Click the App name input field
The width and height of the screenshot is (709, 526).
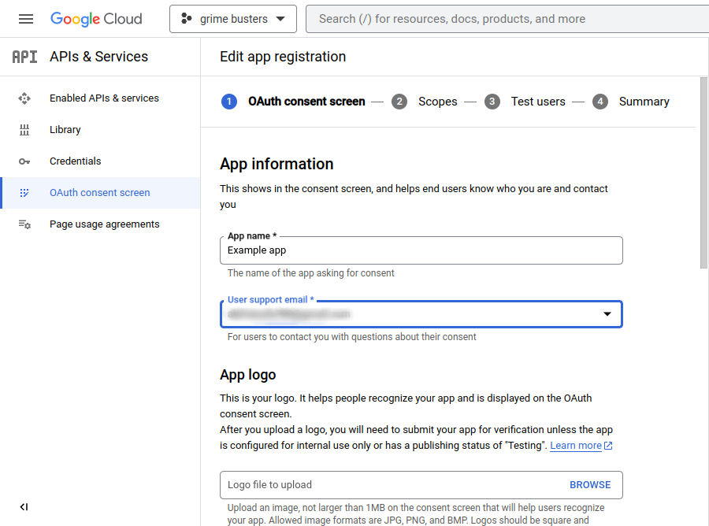(x=421, y=250)
